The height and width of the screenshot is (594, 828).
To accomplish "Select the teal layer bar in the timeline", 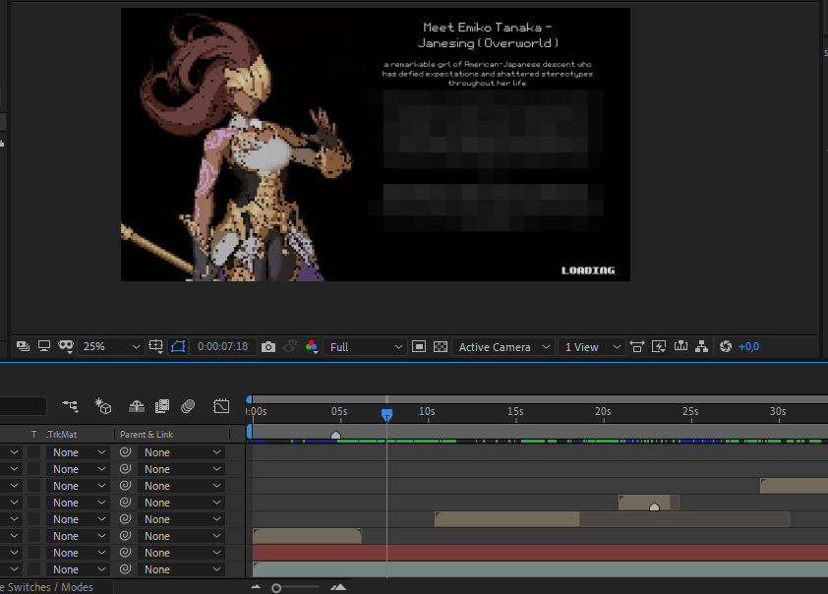I will click(x=540, y=569).
